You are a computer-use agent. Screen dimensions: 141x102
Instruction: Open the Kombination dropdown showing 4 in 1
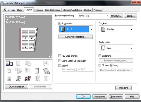76,29
